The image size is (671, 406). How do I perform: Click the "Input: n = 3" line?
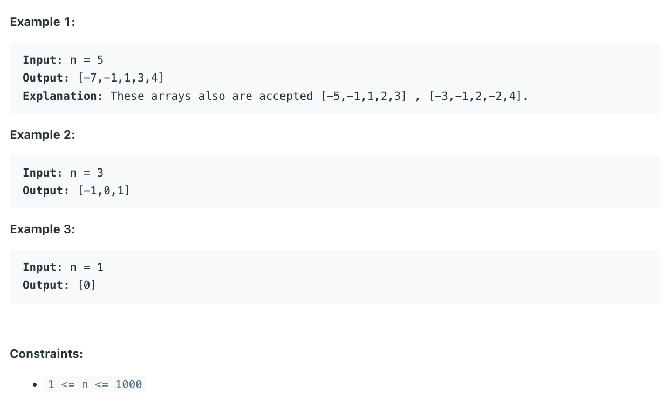[x=63, y=173]
